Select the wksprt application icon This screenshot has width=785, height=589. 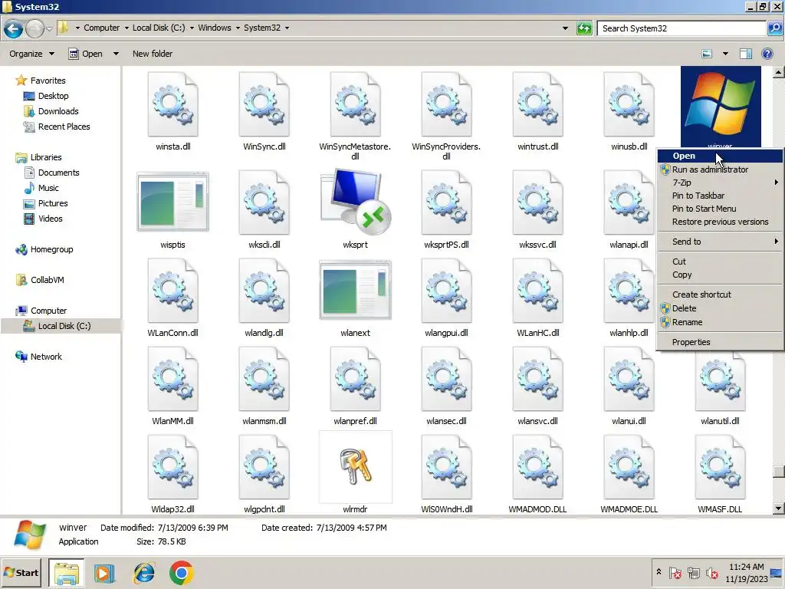point(355,202)
